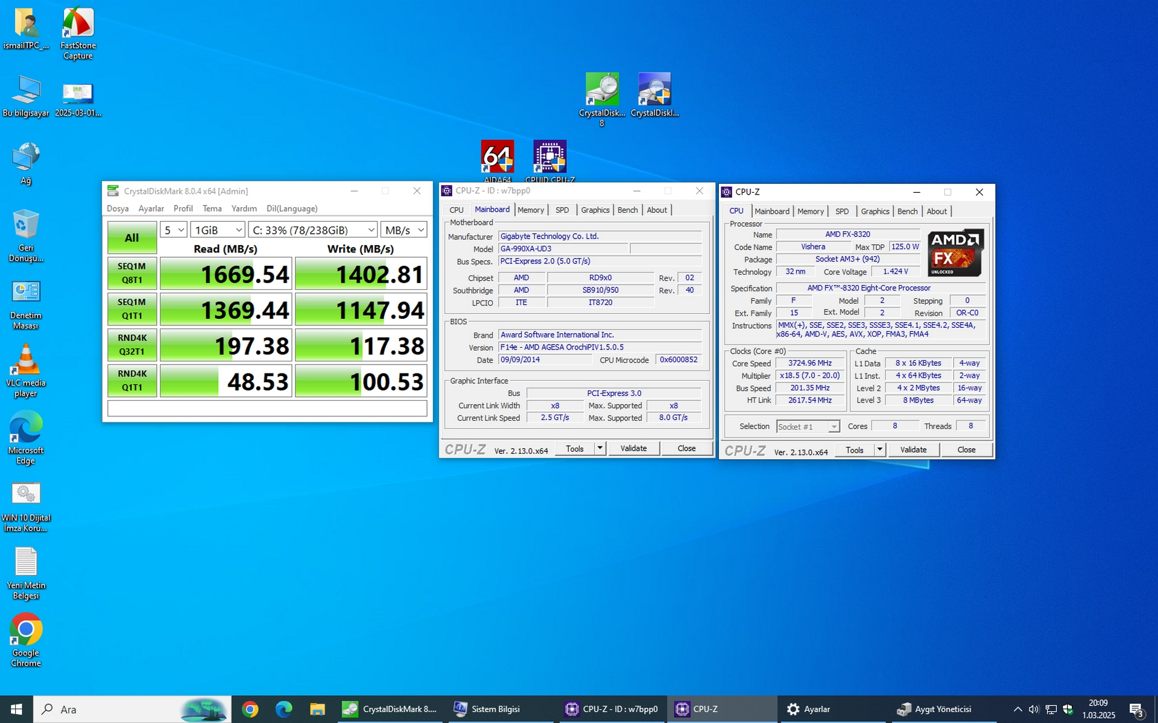Screen dimensions: 1158x723
Task: Open the Profil menu in CrystalDiskMark
Action: click(x=183, y=208)
